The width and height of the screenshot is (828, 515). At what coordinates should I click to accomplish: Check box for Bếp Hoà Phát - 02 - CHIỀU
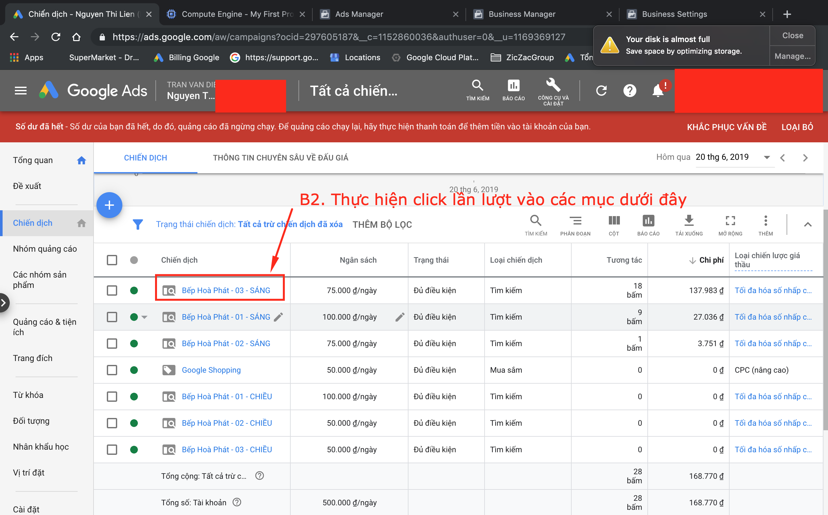coord(112,423)
